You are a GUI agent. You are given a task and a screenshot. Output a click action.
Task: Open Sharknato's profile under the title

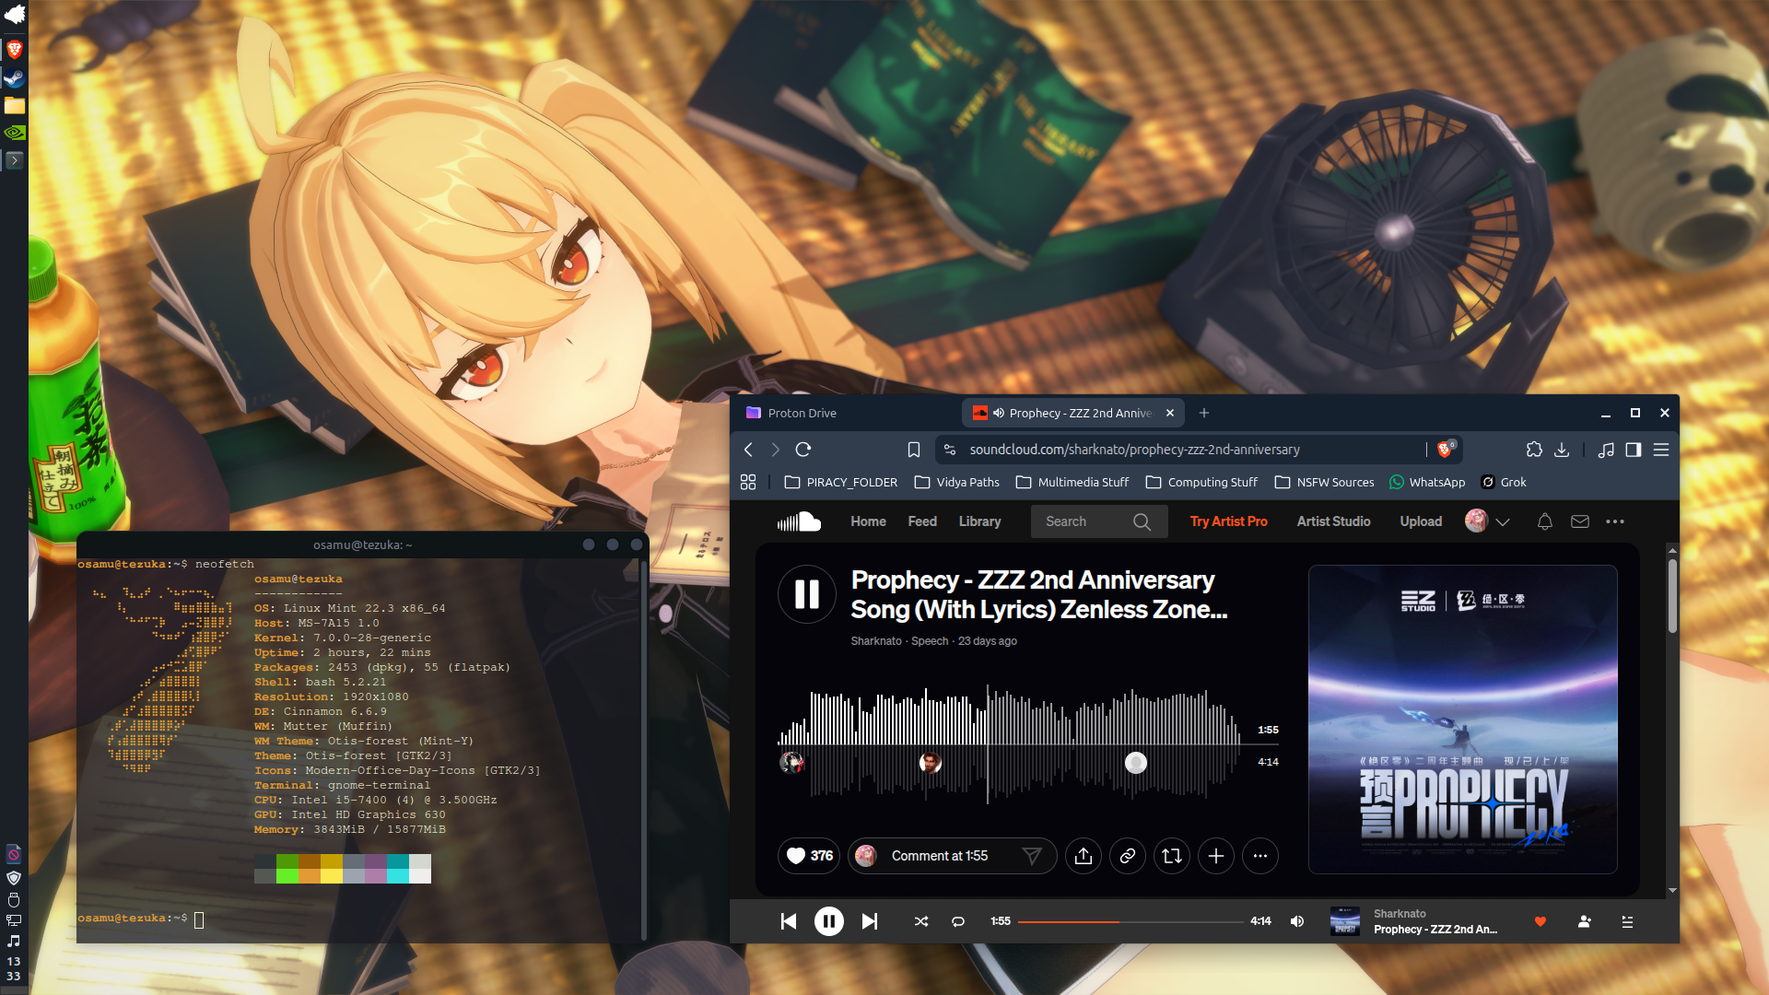tap(876, 641)
